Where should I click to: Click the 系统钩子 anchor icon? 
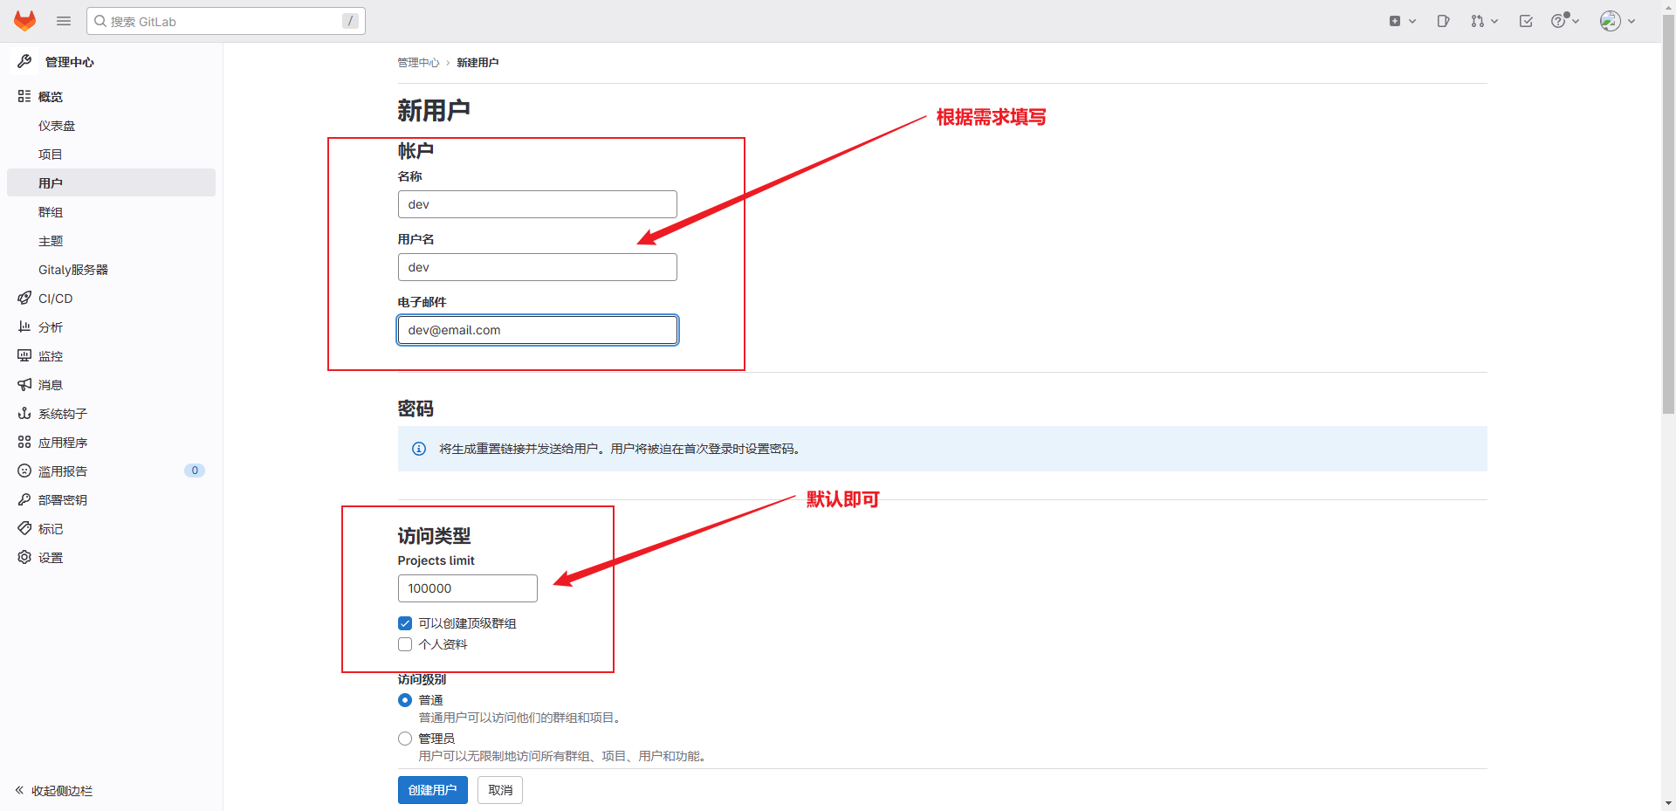(x=24, y=413)
